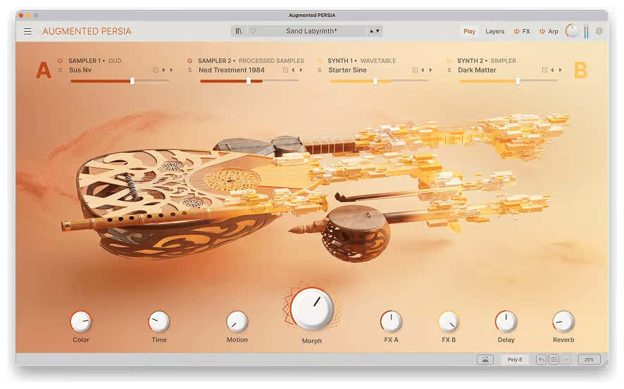Select previous sample for Sampler 2

[293, 70]
